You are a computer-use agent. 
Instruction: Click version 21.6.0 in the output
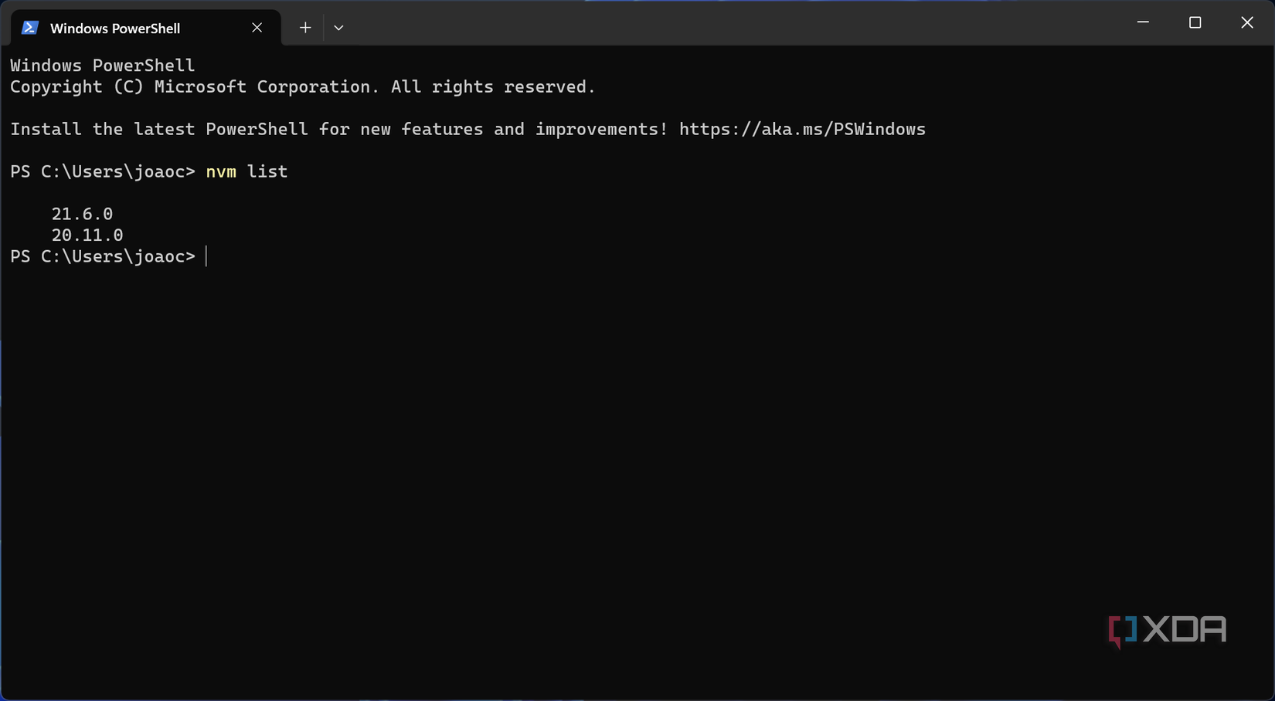(81, 213)
